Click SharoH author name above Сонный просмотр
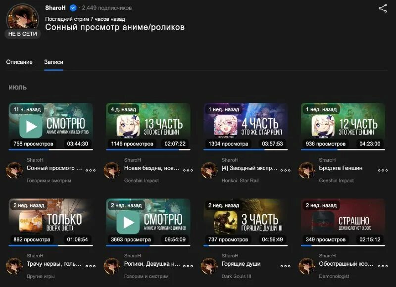This screenshot has width=396, height=287. [x=35, y=160]
